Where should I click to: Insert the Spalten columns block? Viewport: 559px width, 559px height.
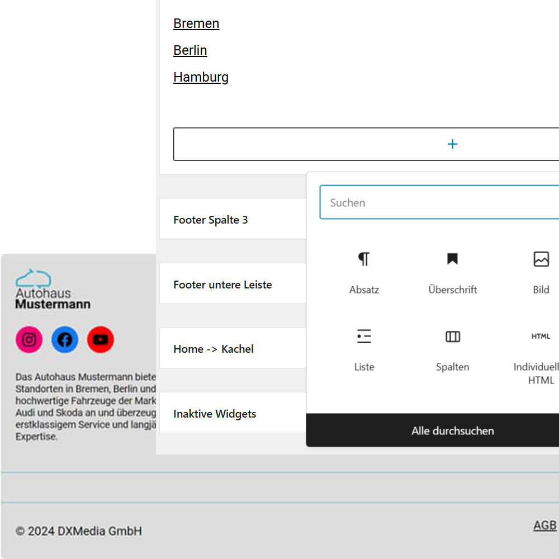tap(452, 350)
